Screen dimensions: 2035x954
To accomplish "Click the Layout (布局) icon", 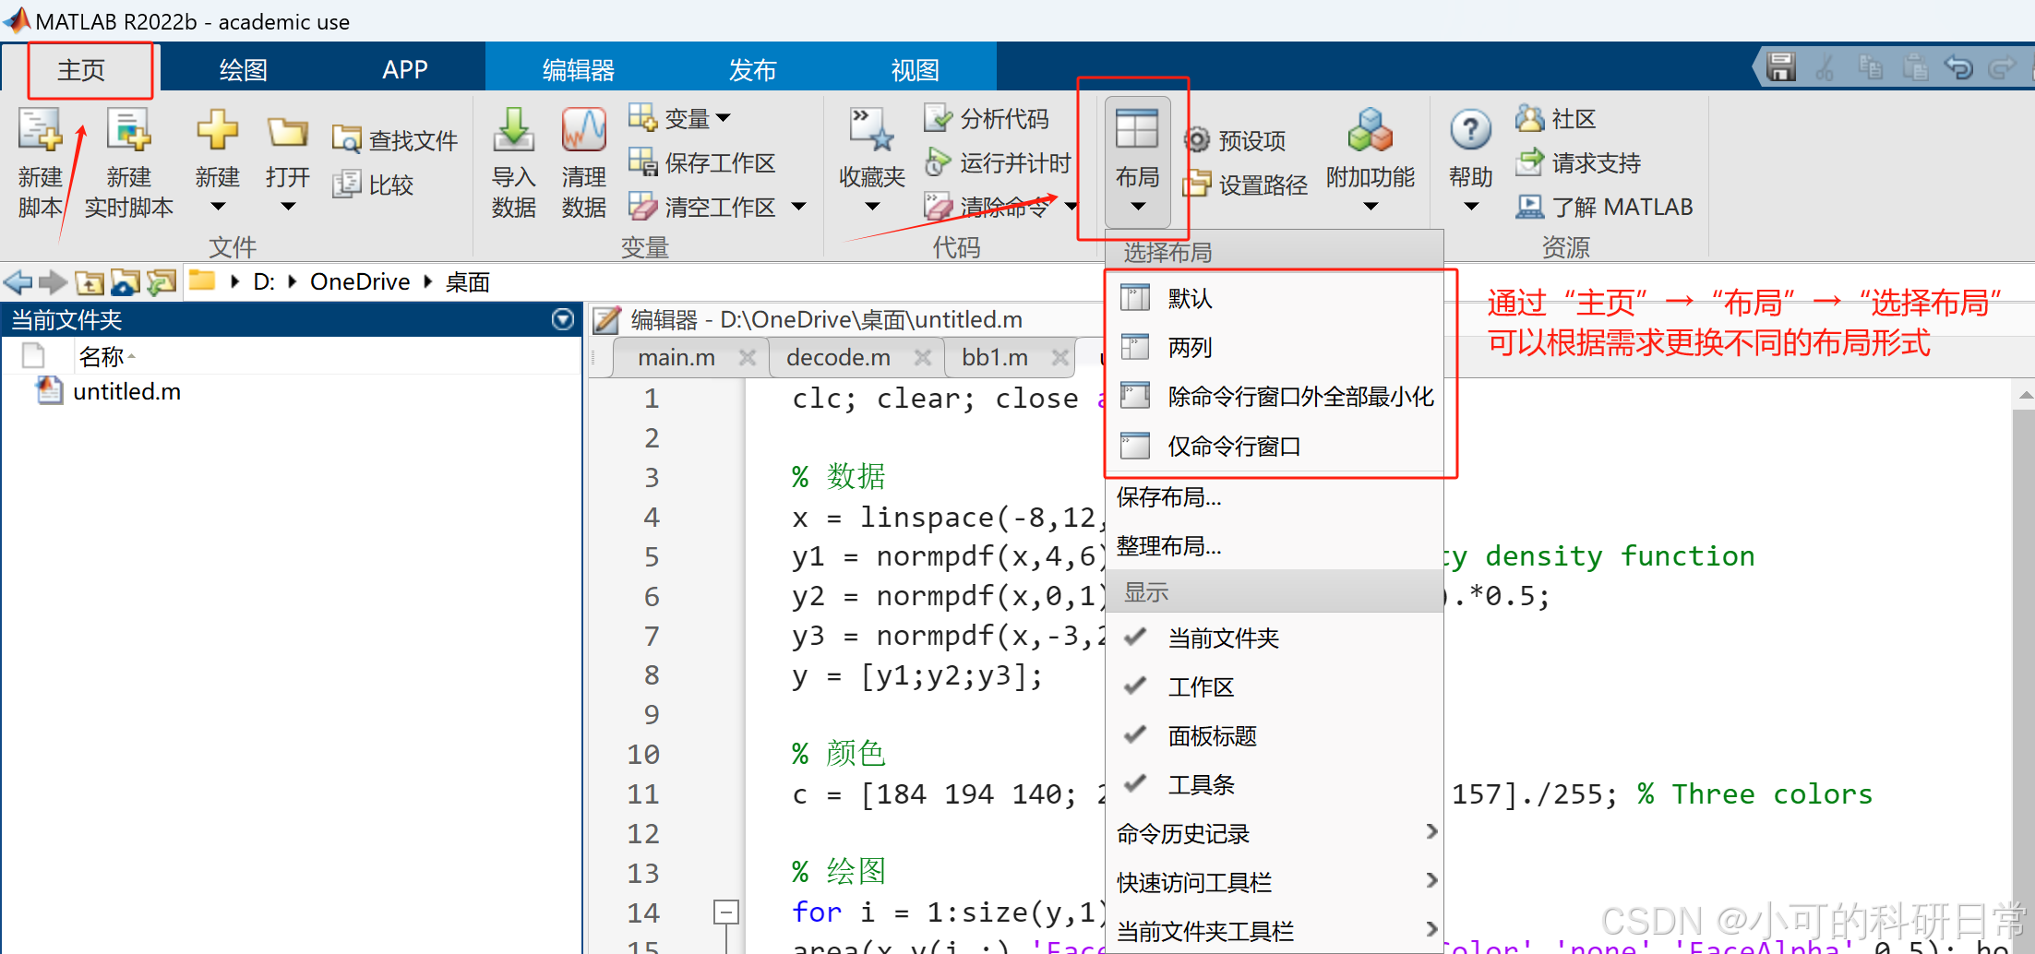I will pos(1137,130).
